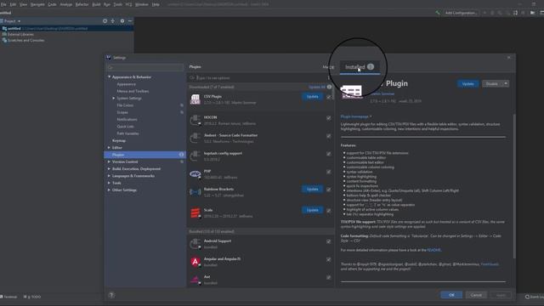Expand the Tools settings node
The image size is (544, 306).
pos(110,183)
